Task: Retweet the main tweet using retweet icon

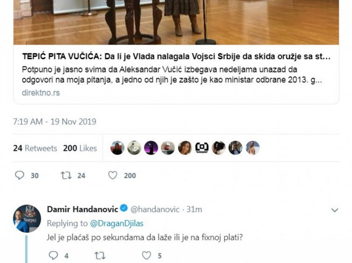Action: pos(66,175)
